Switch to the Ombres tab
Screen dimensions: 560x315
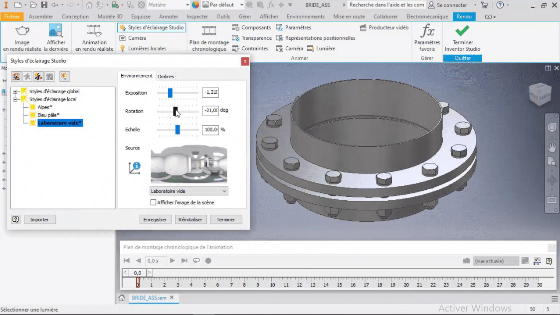(166, 76)
